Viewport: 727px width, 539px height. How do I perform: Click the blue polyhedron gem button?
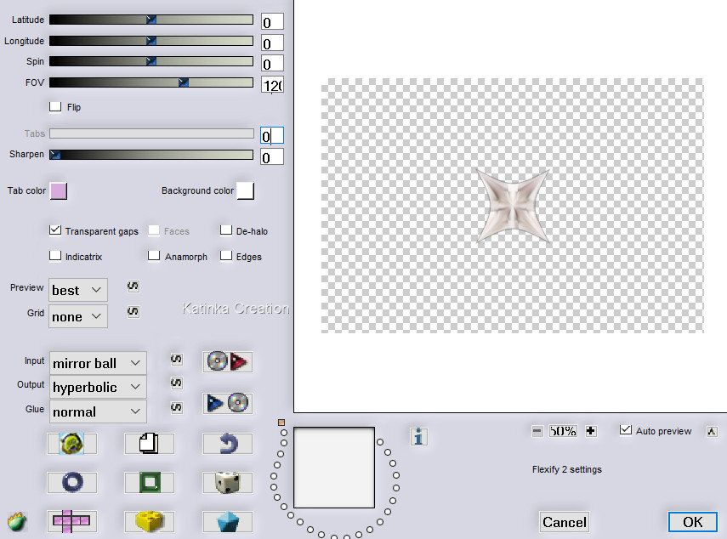pyautogui.click(x=228, y=521)
